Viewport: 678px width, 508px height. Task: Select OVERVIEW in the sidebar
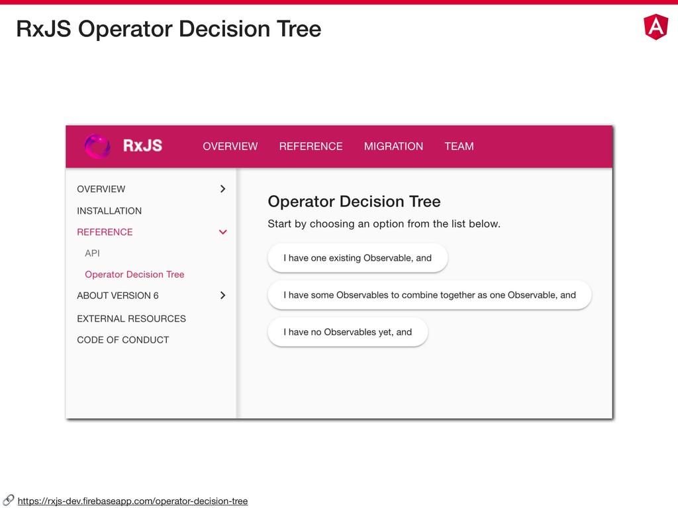101,189
